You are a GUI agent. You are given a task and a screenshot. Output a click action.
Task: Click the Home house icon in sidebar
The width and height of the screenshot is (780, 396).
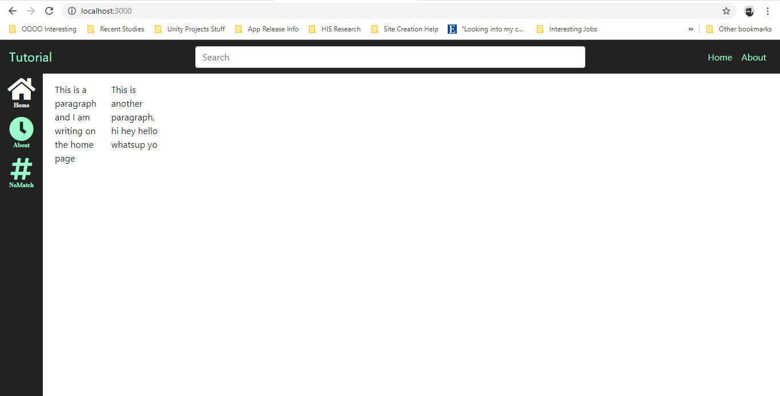[21, 89]
